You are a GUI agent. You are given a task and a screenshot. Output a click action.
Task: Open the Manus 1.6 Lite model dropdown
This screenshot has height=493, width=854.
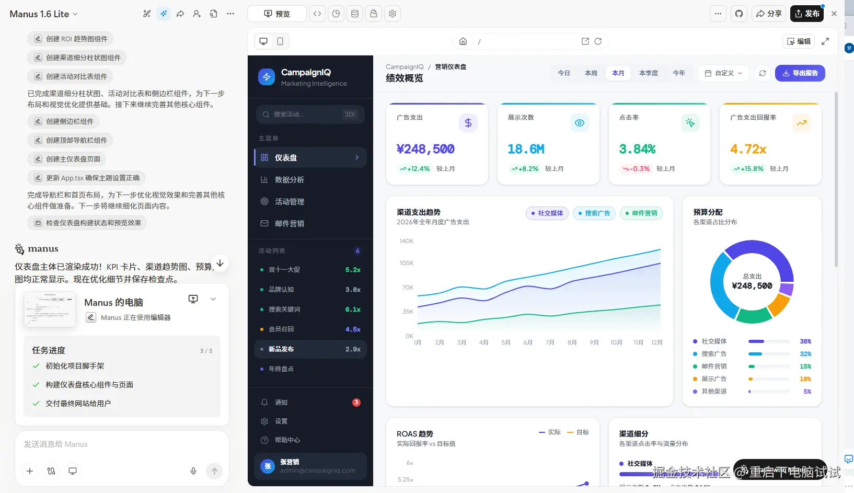[x=44, y=14]
